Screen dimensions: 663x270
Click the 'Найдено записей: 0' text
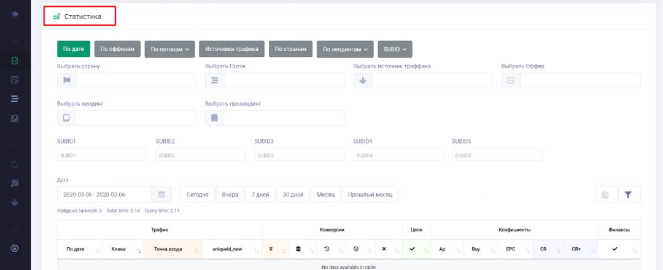(79, 210)
